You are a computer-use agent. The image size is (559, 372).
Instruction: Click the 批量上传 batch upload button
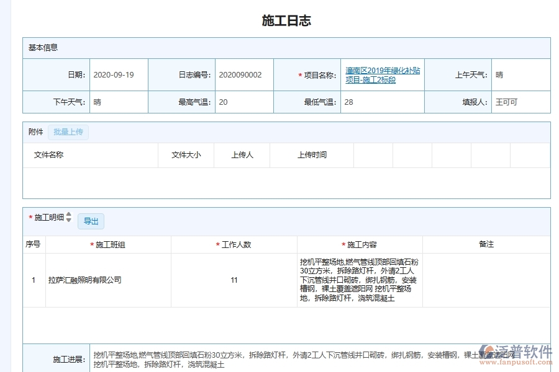(x=68, y=132)
